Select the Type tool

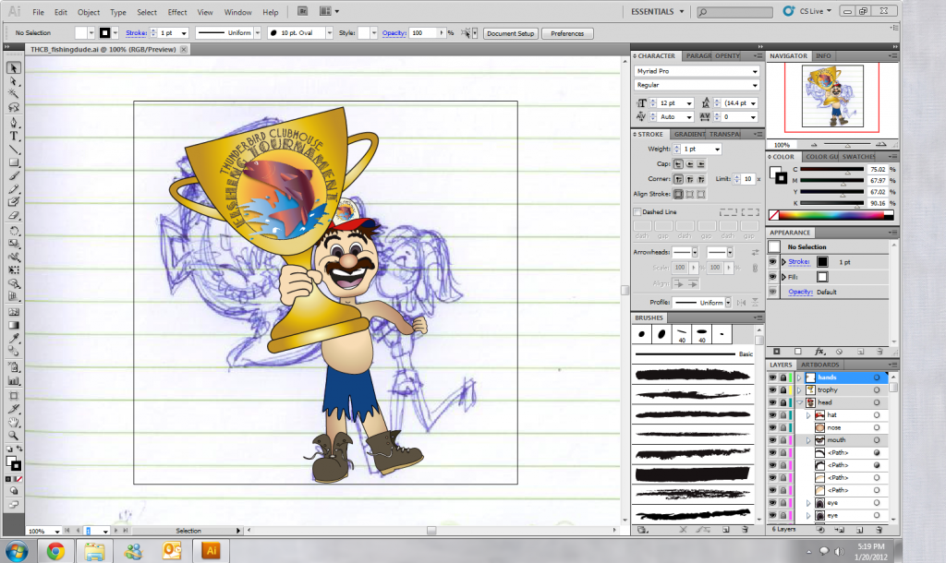(13, 137)
